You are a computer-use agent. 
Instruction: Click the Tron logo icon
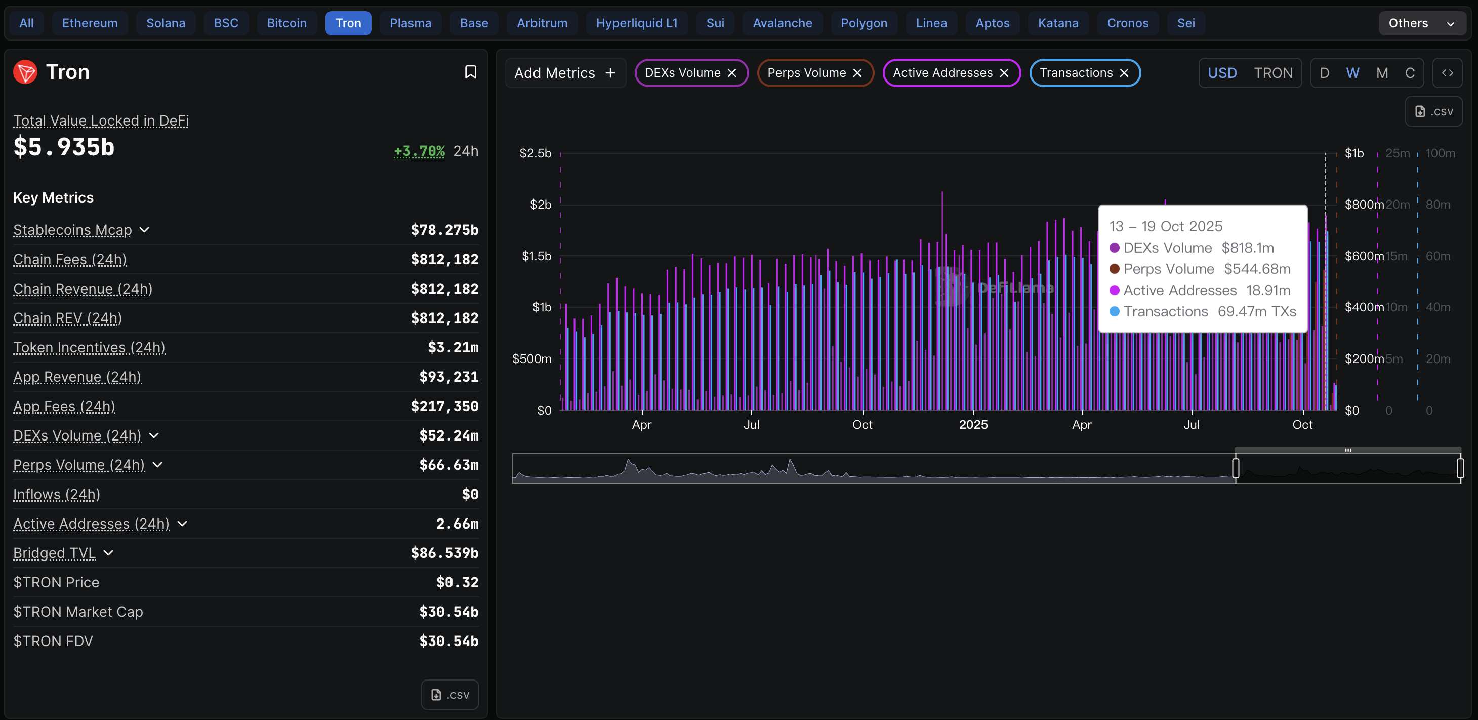pos(25,72)
